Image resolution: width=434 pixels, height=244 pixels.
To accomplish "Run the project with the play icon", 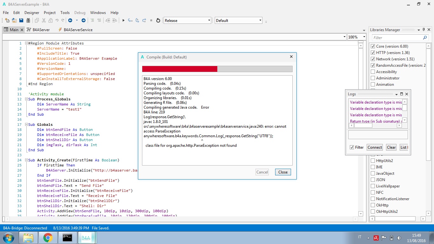I will pyautogui.click(x=124, y=20).
